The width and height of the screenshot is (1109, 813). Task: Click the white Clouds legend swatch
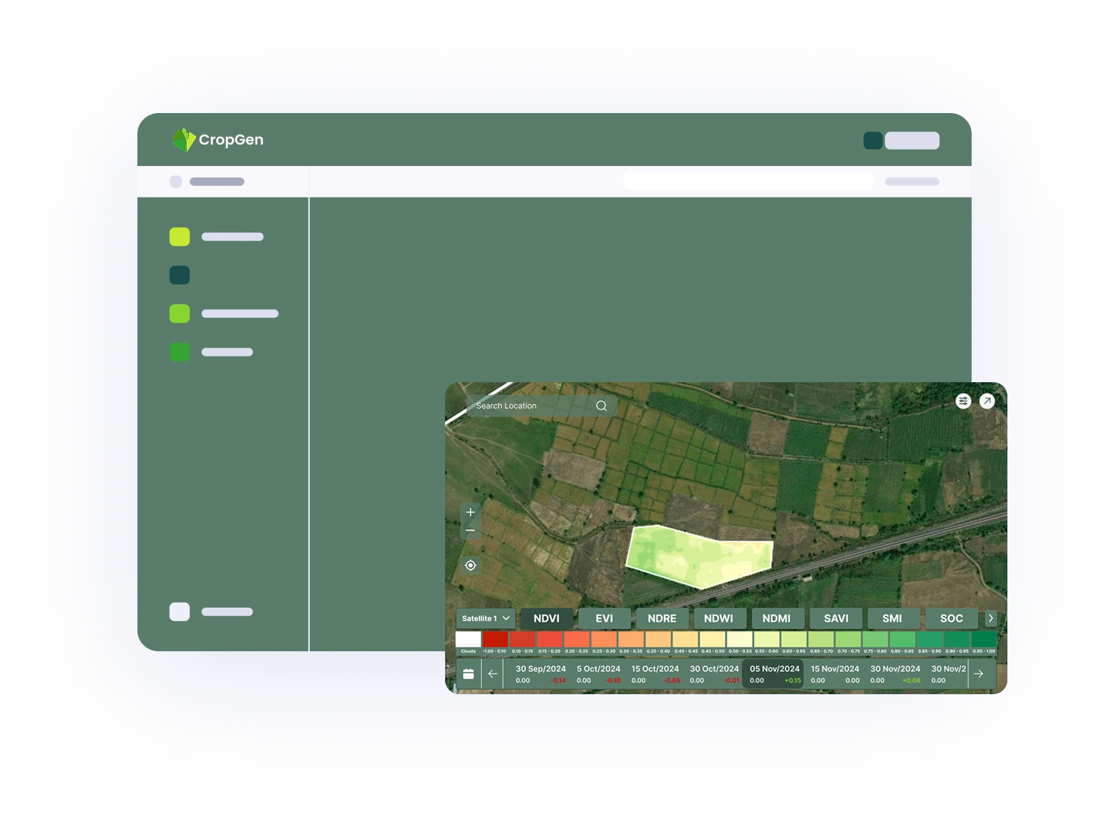pyautogui.click(x=469, y=639)
